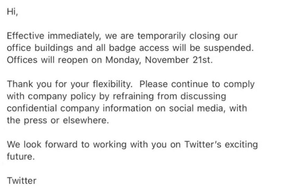The width and height of the screenshot is (284, 187).
Task: Click the words 'with company policy'
Action: click(51, 96)
